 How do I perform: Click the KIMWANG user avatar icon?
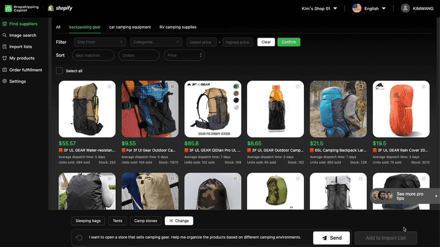[405, 8]
